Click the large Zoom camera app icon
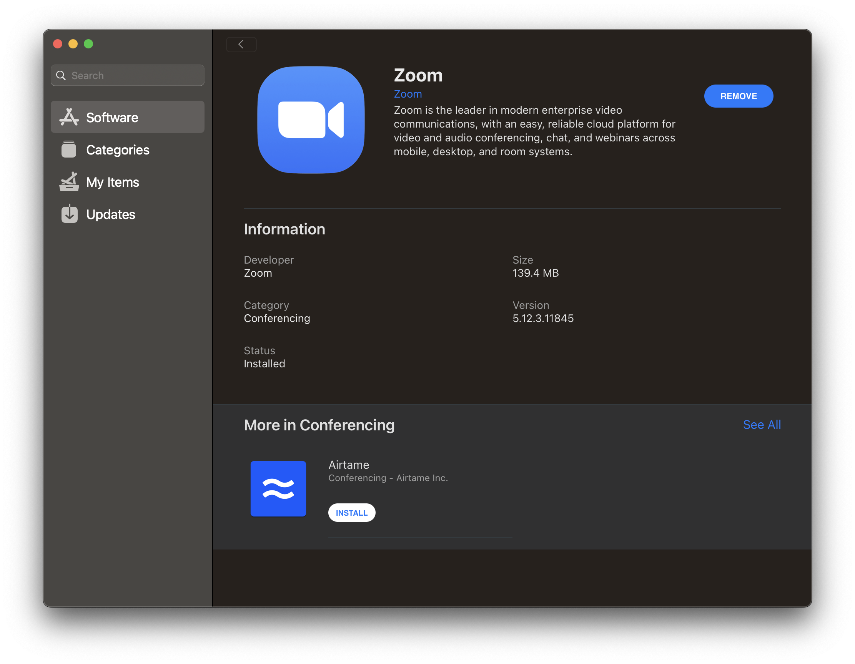This screenshot has height=664, width=855. (x=311, y=120)
